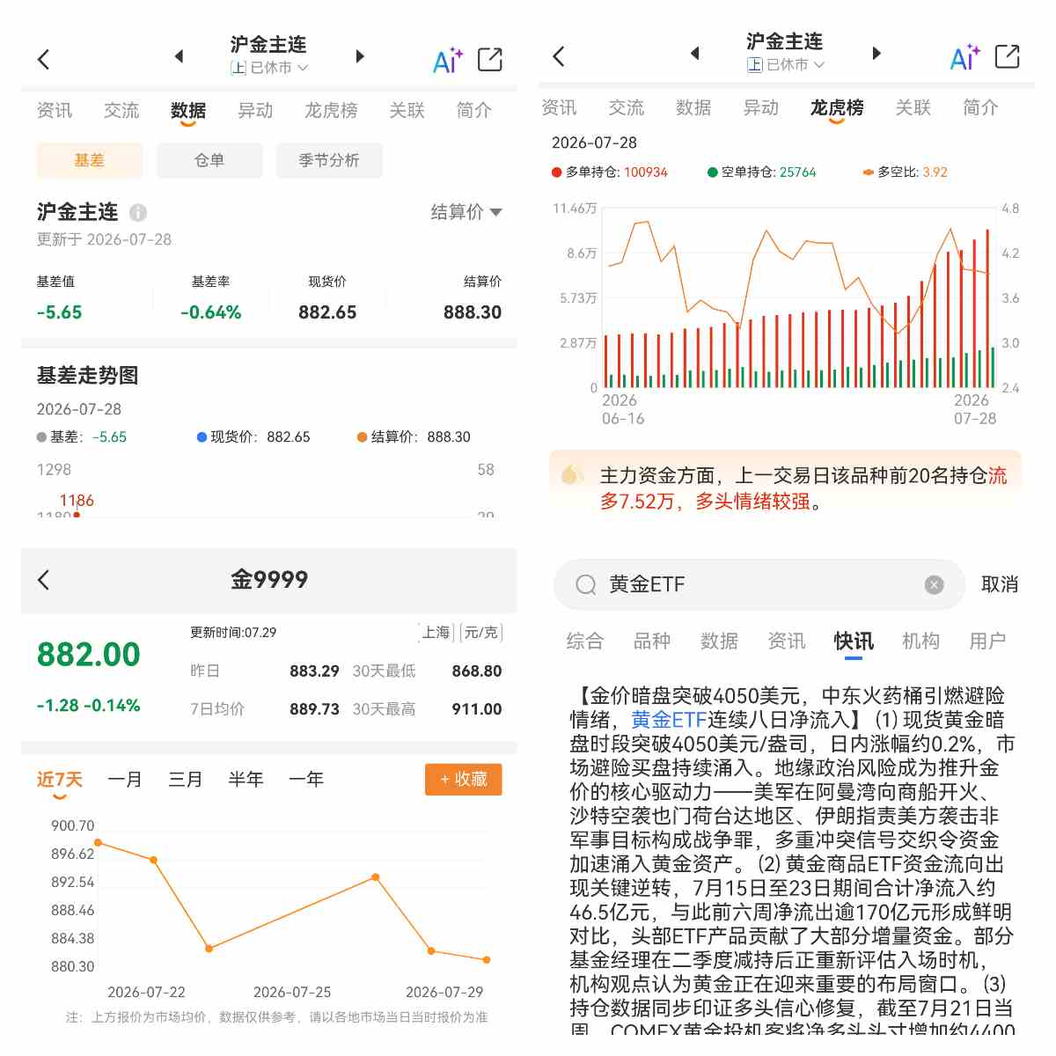Tap the 基差率 -0.64% value
The height and width of the screenshot is (1056, 1056).
(x=211, y=312)
